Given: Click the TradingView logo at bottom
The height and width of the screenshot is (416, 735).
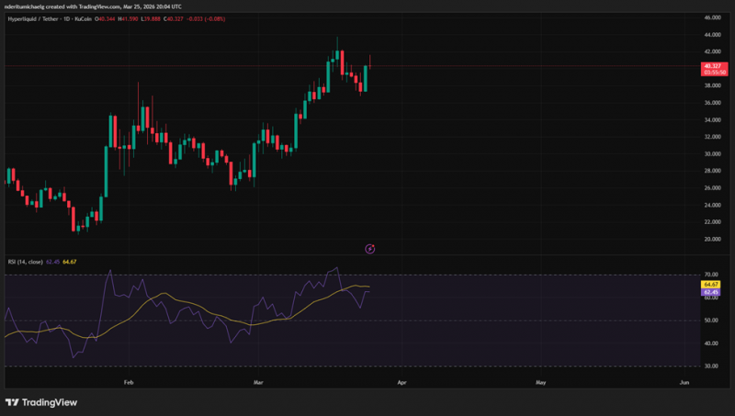Looking at the screenshot, I should coord(41,402).
